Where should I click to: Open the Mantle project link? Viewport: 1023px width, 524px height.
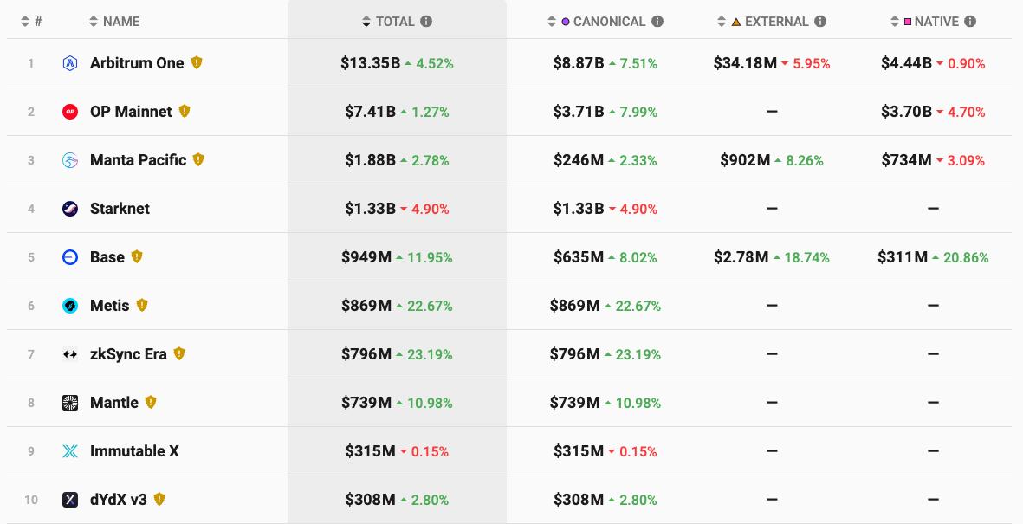point(114,403)
